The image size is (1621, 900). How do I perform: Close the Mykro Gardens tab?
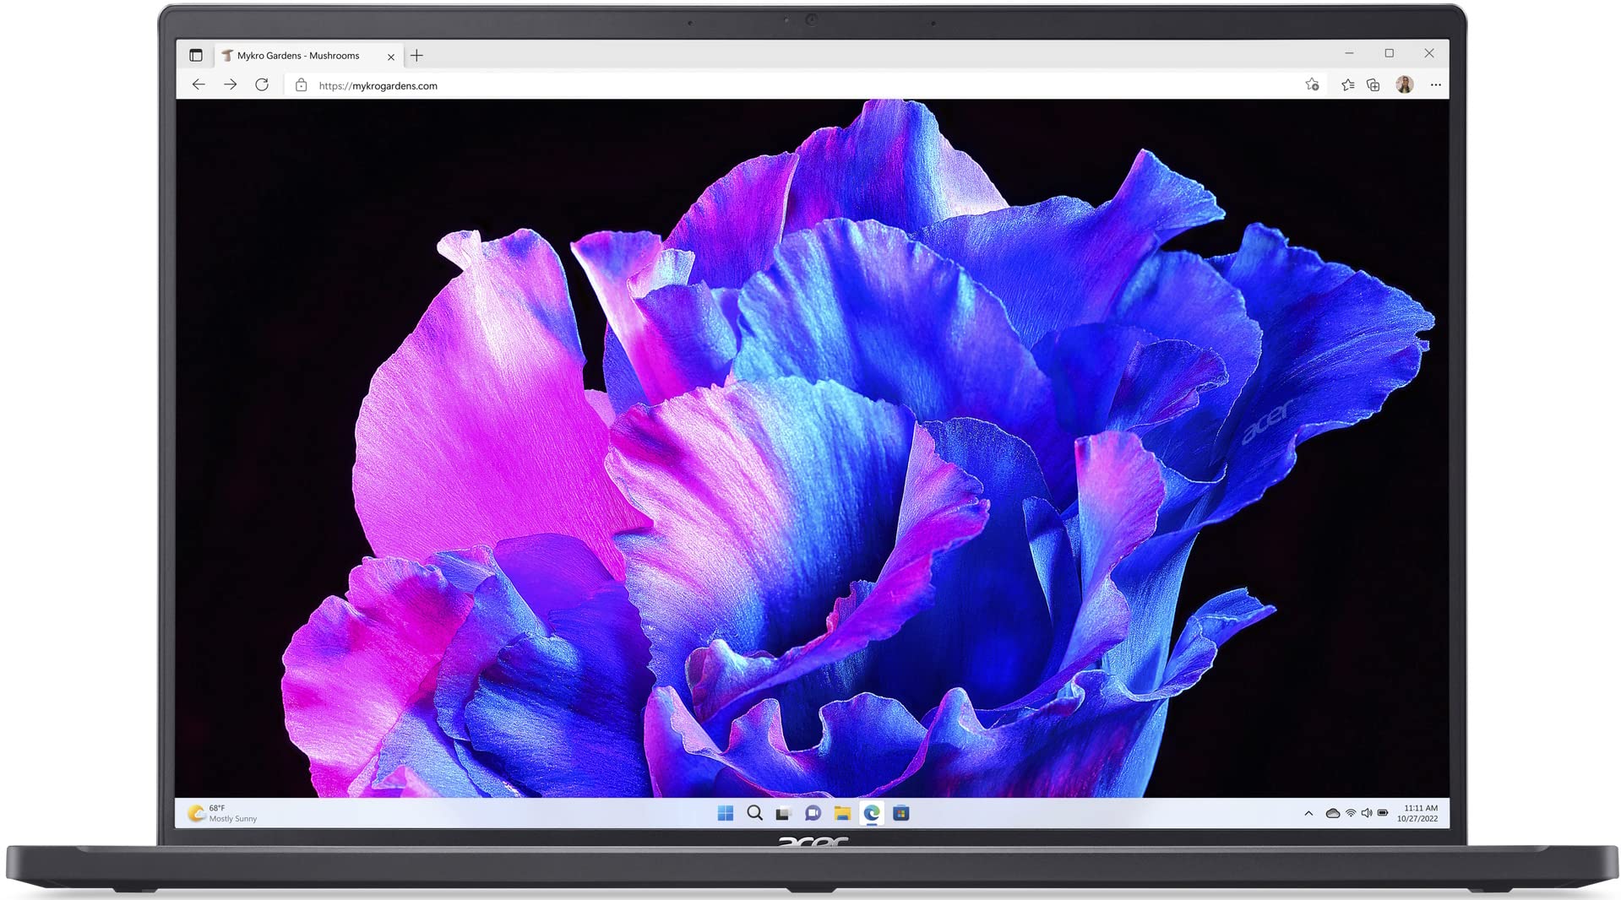[x=391, y=57]
